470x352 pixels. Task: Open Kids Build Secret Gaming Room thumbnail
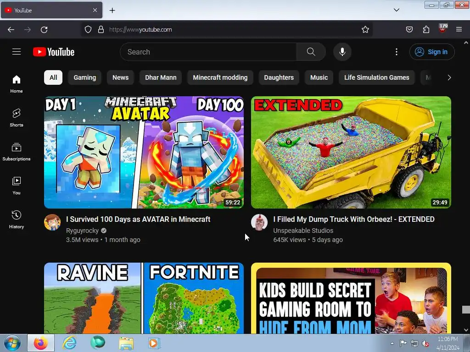coord(351,298)
